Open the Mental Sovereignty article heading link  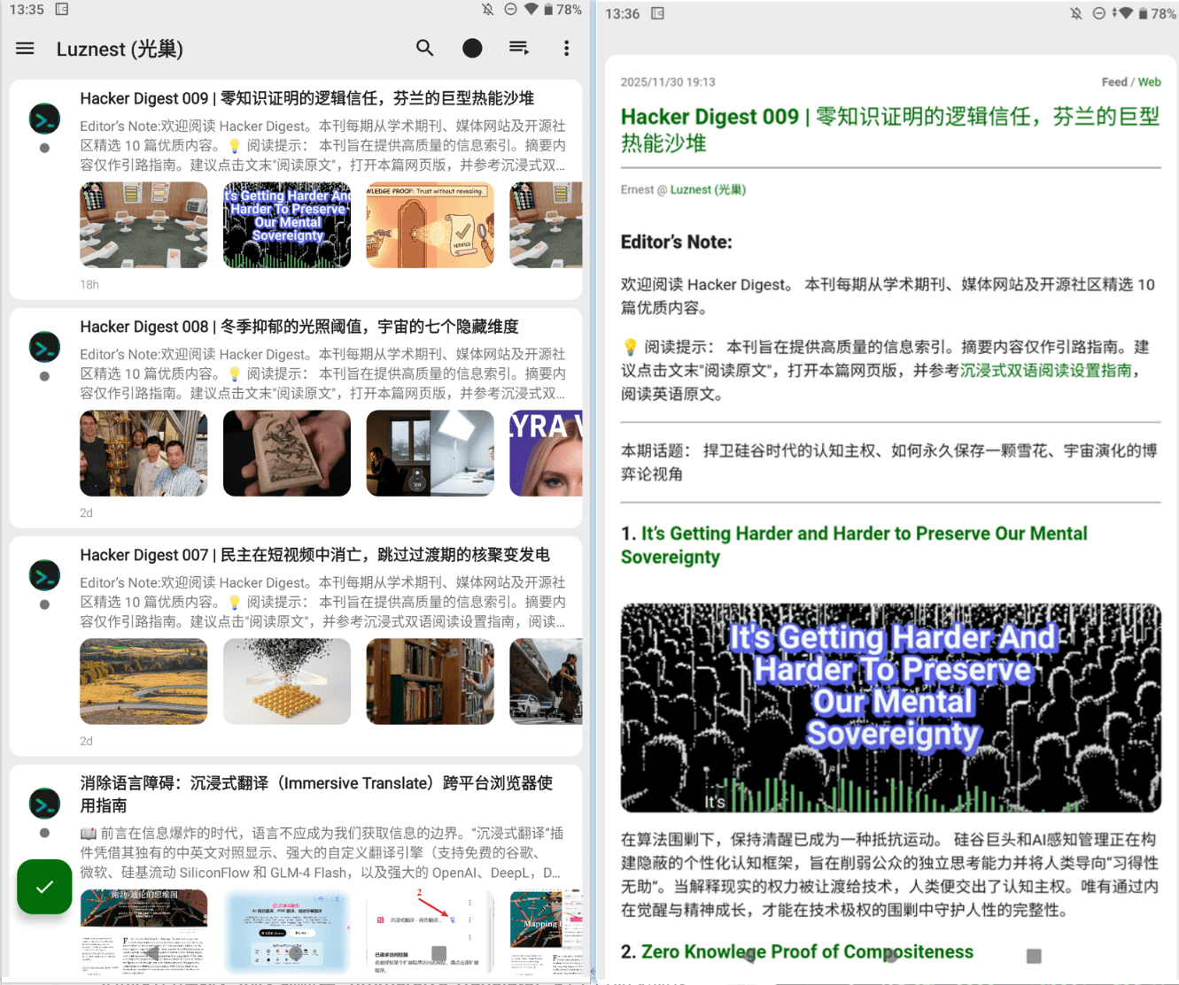tap(854, 544)
